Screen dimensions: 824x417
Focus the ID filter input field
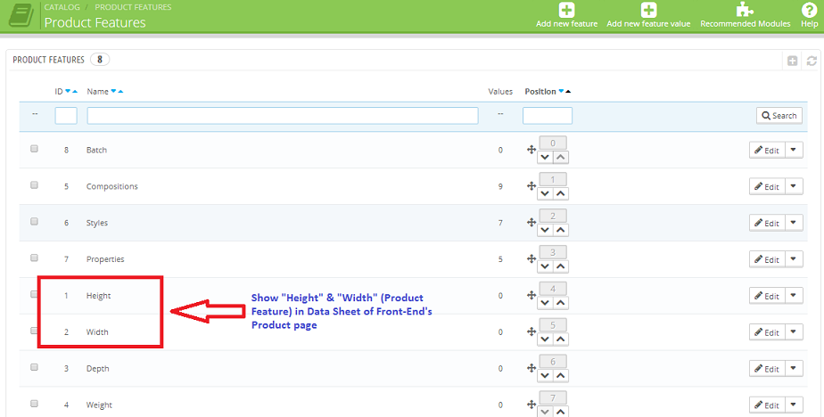[x=66, y=116]
